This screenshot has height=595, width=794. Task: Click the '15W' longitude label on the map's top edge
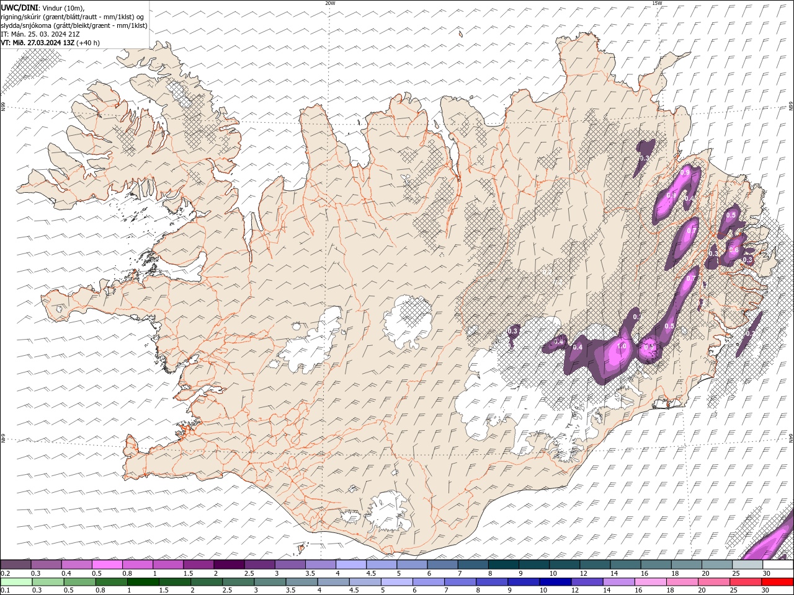pyautogui.click(x=658, y=3)
